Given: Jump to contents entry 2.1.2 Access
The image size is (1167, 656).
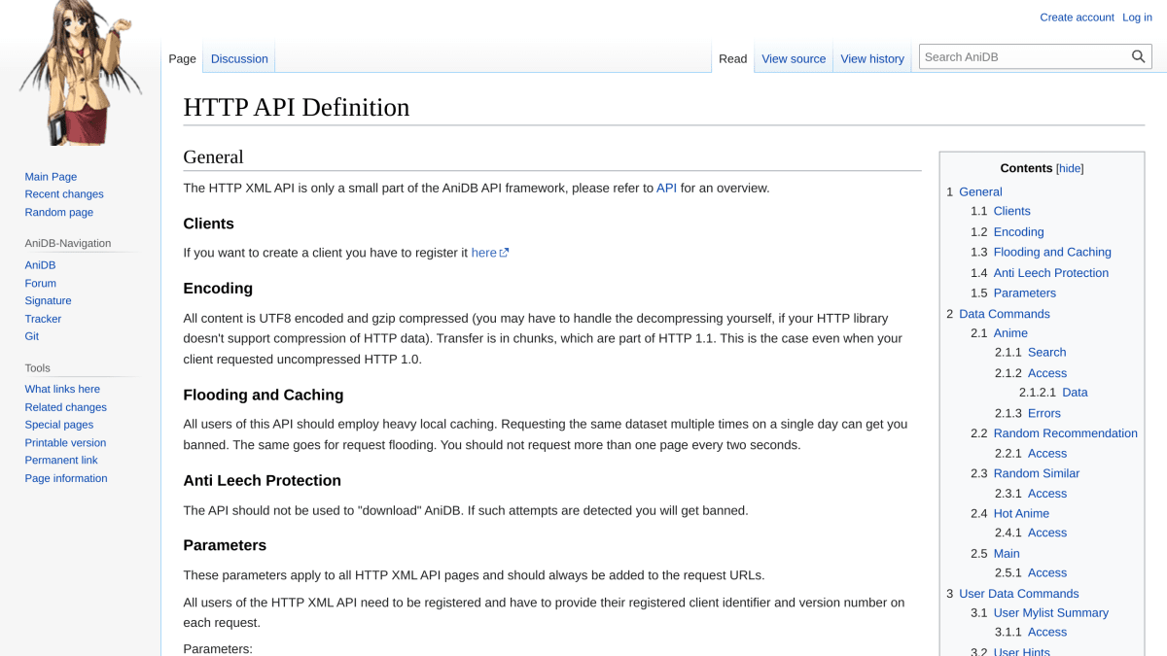Looking at the screenshot, I should click(x=1031, y=373).
